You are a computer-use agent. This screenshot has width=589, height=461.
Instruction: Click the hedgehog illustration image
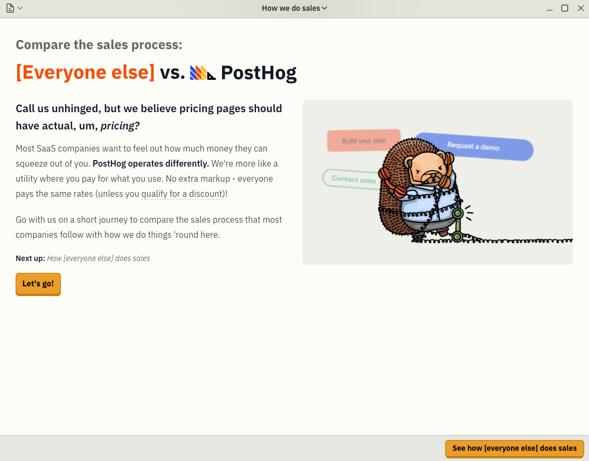tap(438, 182)
